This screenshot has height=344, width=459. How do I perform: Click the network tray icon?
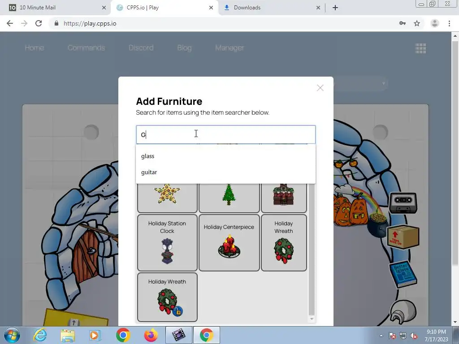click(403, 335)
